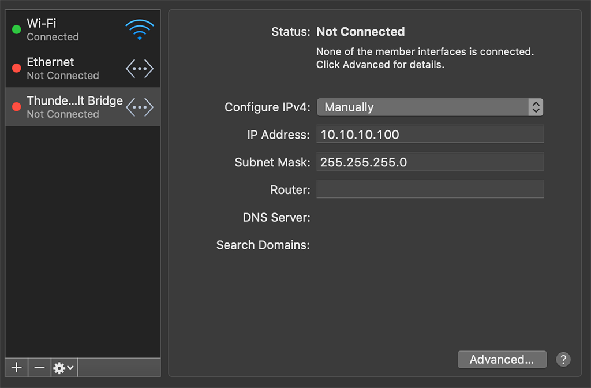591x388 pixels.
Task: Open the Configure IPv4 dropdown
Action: point(430,107)
